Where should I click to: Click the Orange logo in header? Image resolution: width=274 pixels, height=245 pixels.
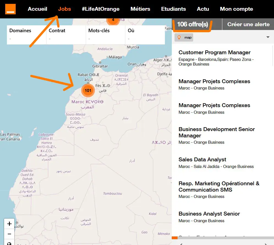[x=10, y=9]
